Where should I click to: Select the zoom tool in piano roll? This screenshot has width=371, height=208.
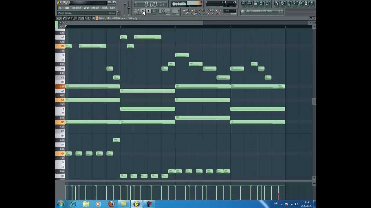click(90, 18)
